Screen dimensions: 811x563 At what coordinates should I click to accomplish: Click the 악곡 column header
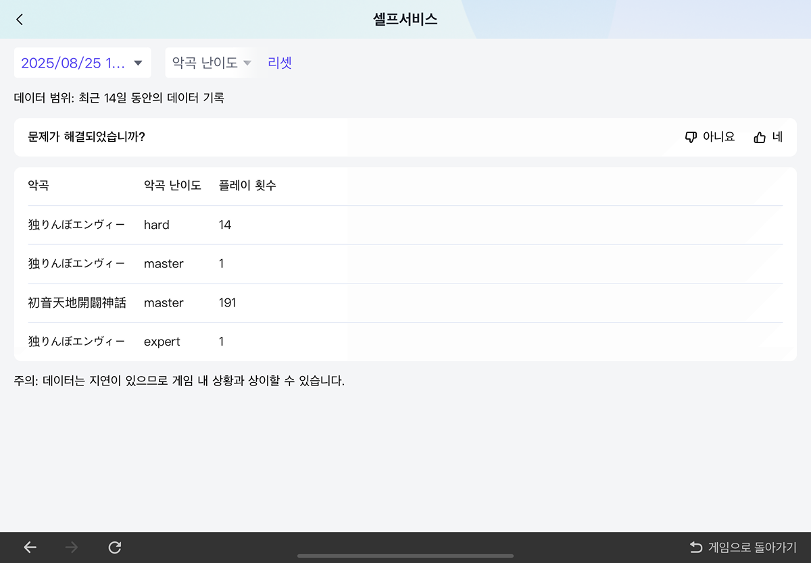click(x=39, y=186)
